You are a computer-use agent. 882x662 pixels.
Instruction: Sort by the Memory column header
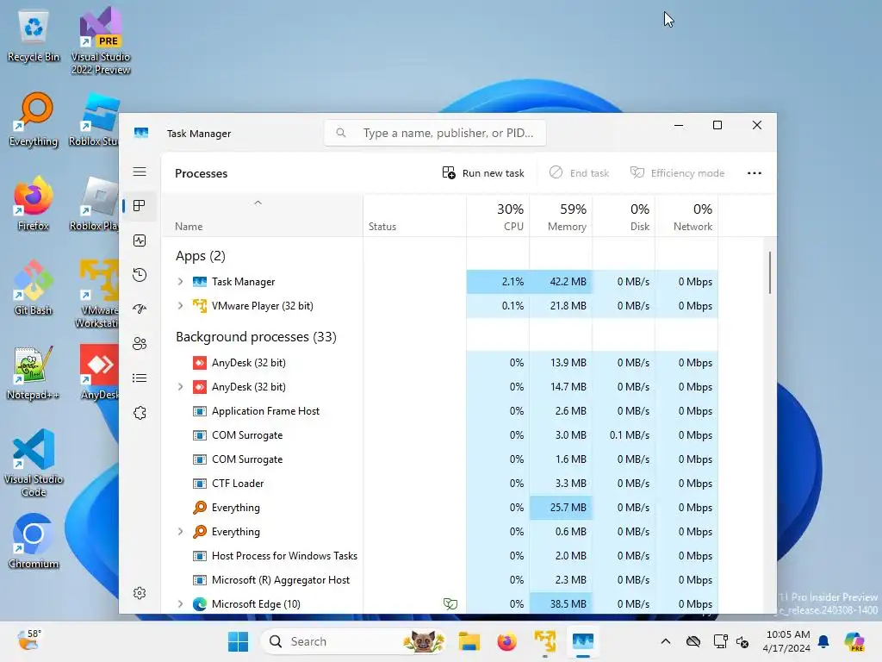click(x=561, y=215)
